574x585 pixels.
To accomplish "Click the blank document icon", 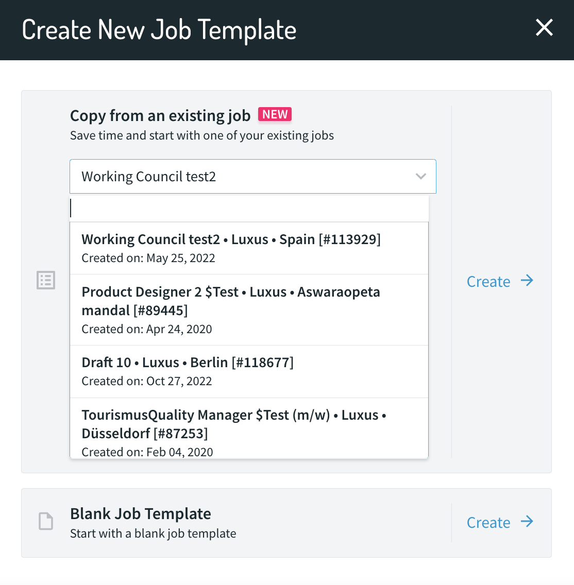I will coord(46,521).
